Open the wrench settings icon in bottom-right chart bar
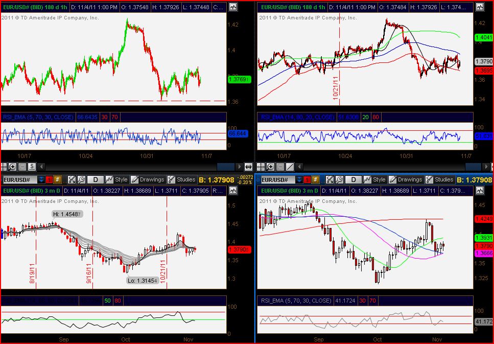 tap(339, 180)
